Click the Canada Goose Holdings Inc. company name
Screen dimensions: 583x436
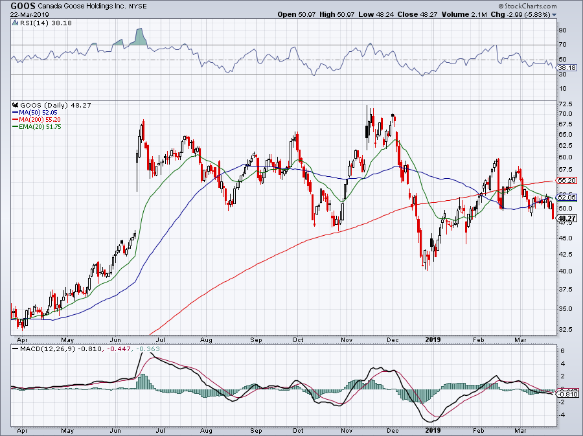[83, 6]
